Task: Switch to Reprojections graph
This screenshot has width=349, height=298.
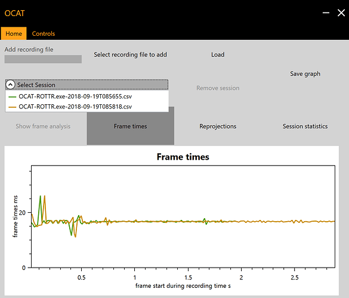Action: click(218, 126)
